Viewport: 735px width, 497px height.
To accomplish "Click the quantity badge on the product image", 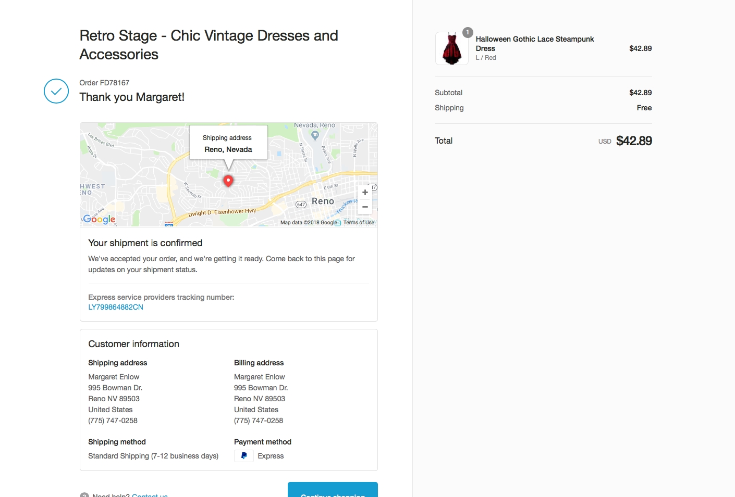I will (468, 32).
